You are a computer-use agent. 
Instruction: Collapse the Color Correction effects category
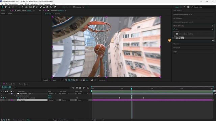point(173,36)
